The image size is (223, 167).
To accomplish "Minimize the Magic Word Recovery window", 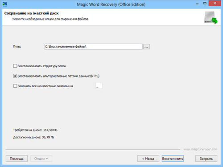I will [x=197, y=4].
